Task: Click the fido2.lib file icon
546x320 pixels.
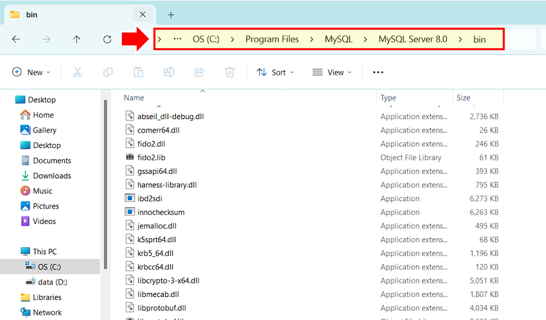Action: coord(130,157)
